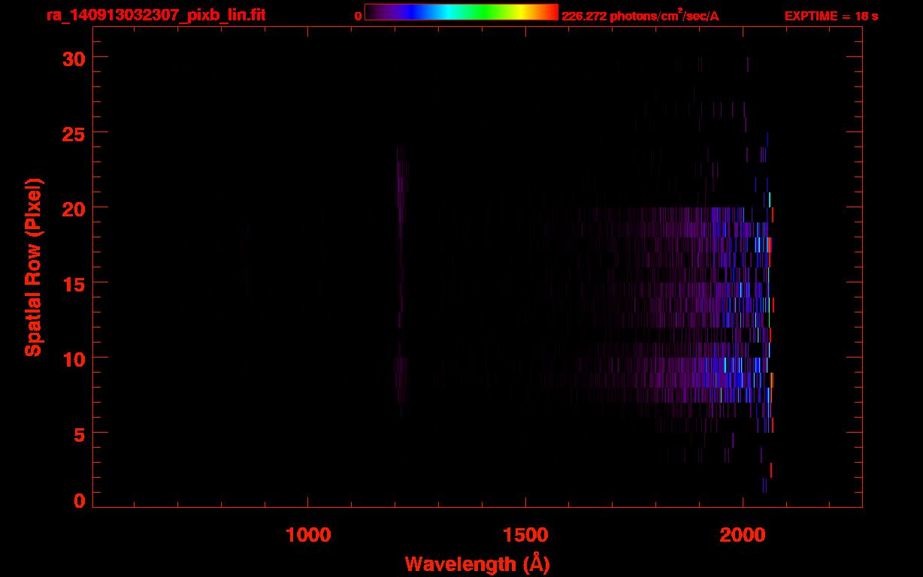
Task: Click the 5 spatial row tick label
Action: 80,434
